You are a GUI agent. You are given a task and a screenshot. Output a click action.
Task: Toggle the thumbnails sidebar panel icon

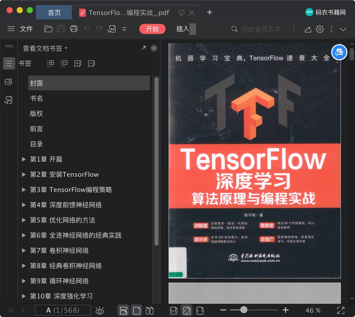coord(8,82)
